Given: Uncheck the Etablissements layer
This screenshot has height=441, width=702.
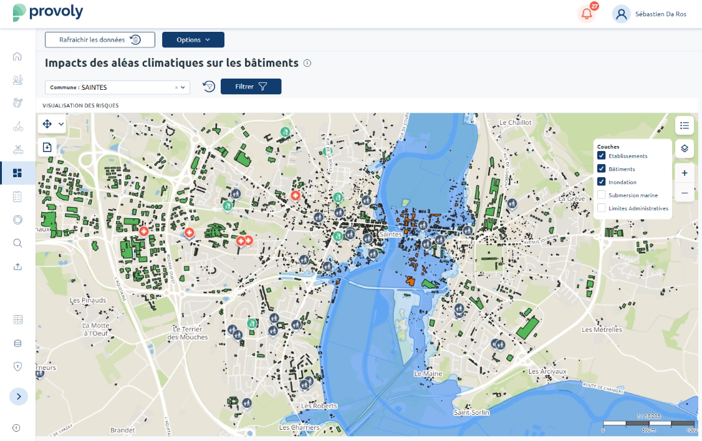Looking at the screenshot, I should tap(601, 156).
